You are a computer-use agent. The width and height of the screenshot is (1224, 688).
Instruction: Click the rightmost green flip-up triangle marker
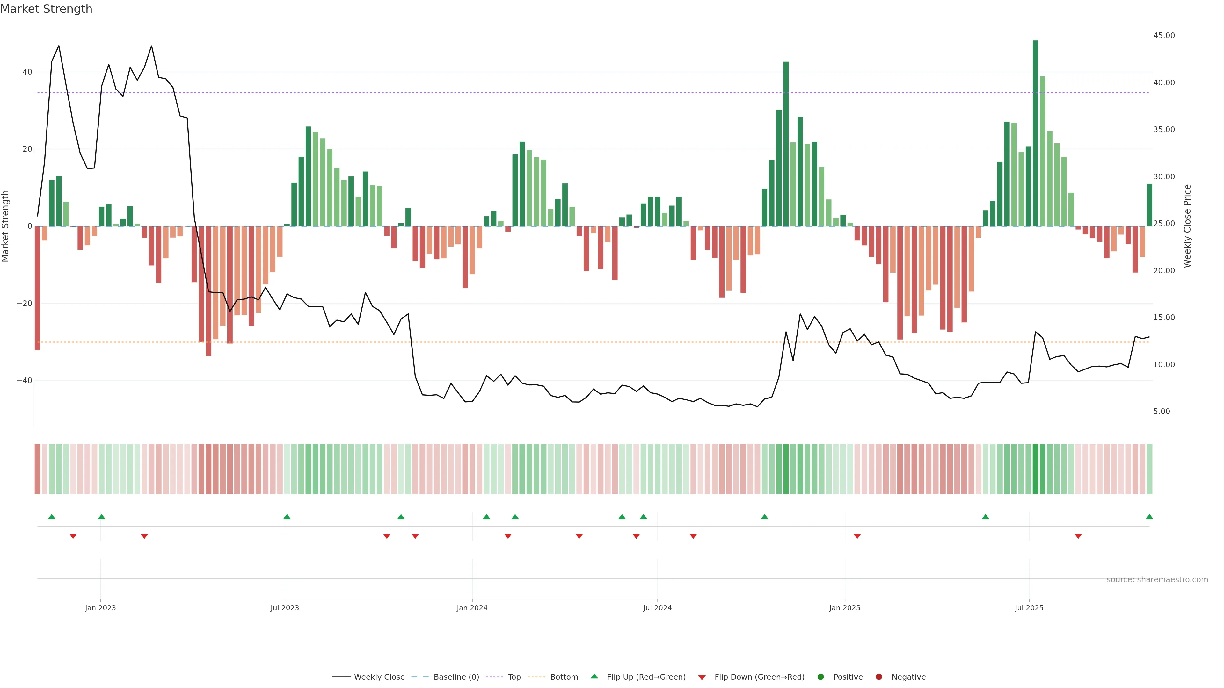pyautogui.click(x=1149, y=517)
